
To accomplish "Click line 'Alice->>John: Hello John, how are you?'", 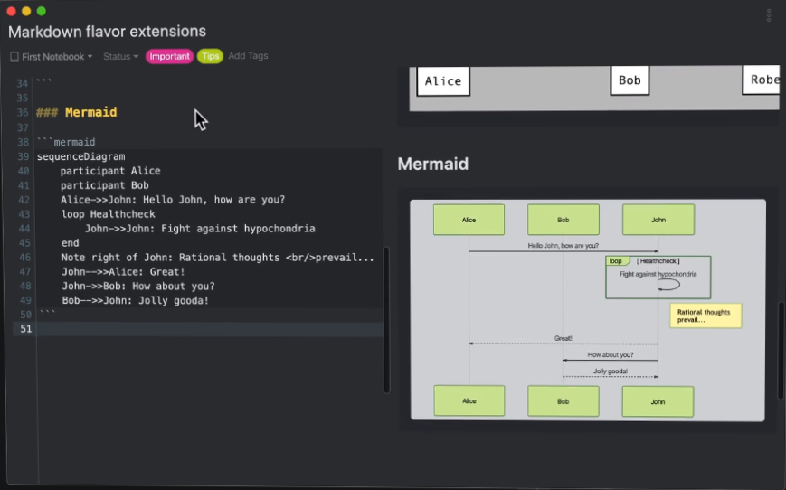I will tap(173, 200).
